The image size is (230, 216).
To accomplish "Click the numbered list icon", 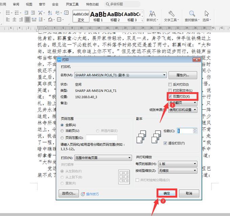I will [x=17, y=13].
